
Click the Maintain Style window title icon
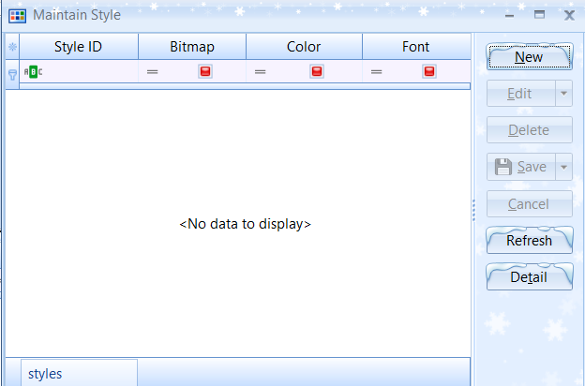(x=17, y=15)
